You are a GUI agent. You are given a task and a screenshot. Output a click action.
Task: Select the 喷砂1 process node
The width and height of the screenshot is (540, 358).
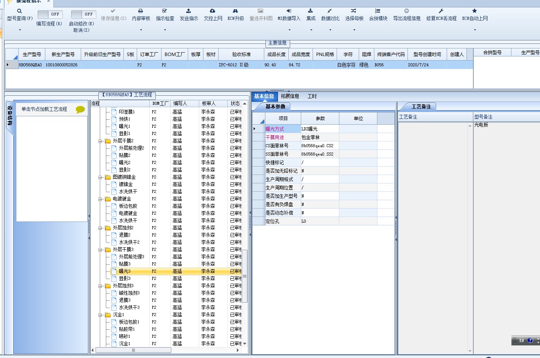[125, 337]
